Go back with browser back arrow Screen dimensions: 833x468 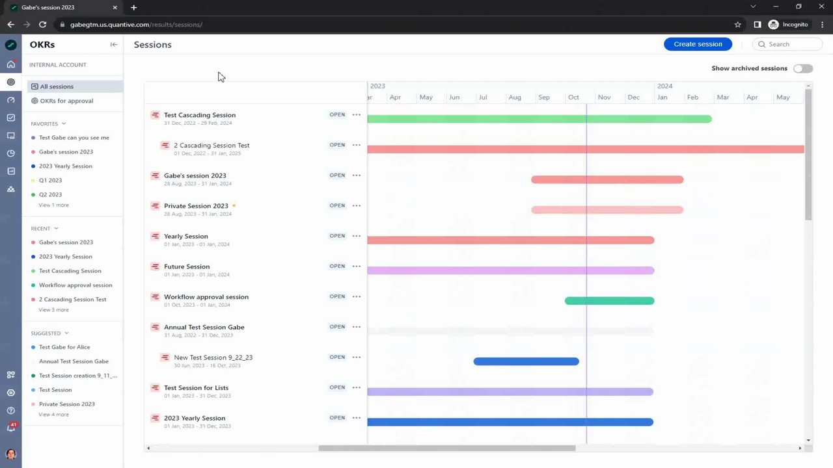[10, 25]
